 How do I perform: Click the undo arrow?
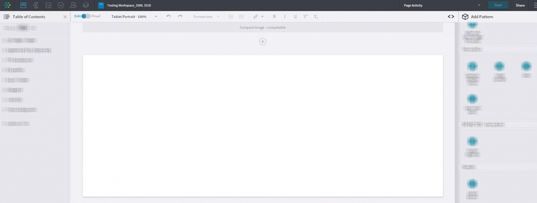tap(168, 16)
